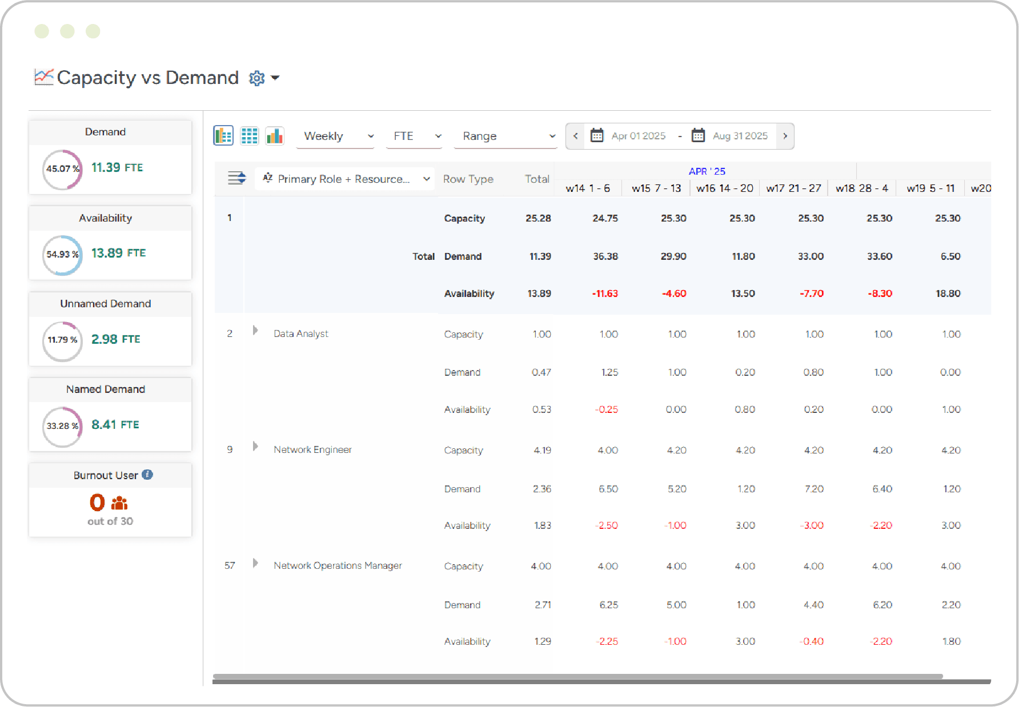Image resolution: width=1019 pixels, height=707 pixels.
Task: Click the 24.75 total capacity cell
Action: coord(605,218)
